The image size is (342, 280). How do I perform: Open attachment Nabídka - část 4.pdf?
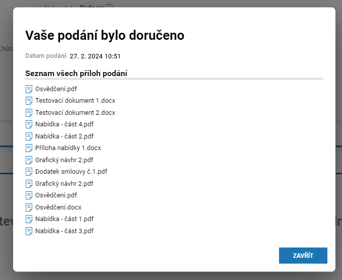(x=64, y=124)
